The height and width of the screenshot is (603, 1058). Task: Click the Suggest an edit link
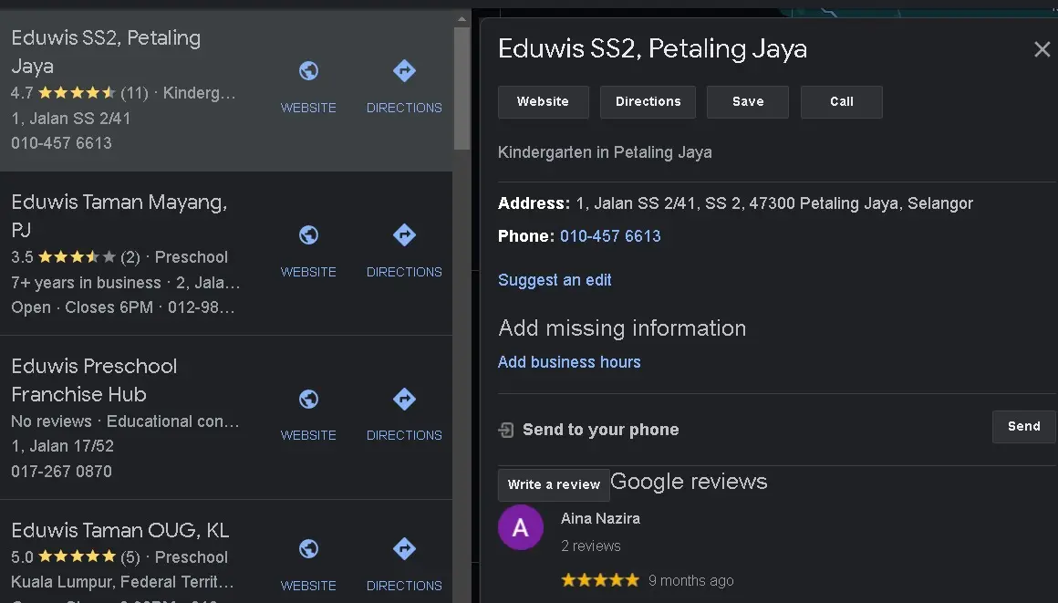[x=555, y=280]
